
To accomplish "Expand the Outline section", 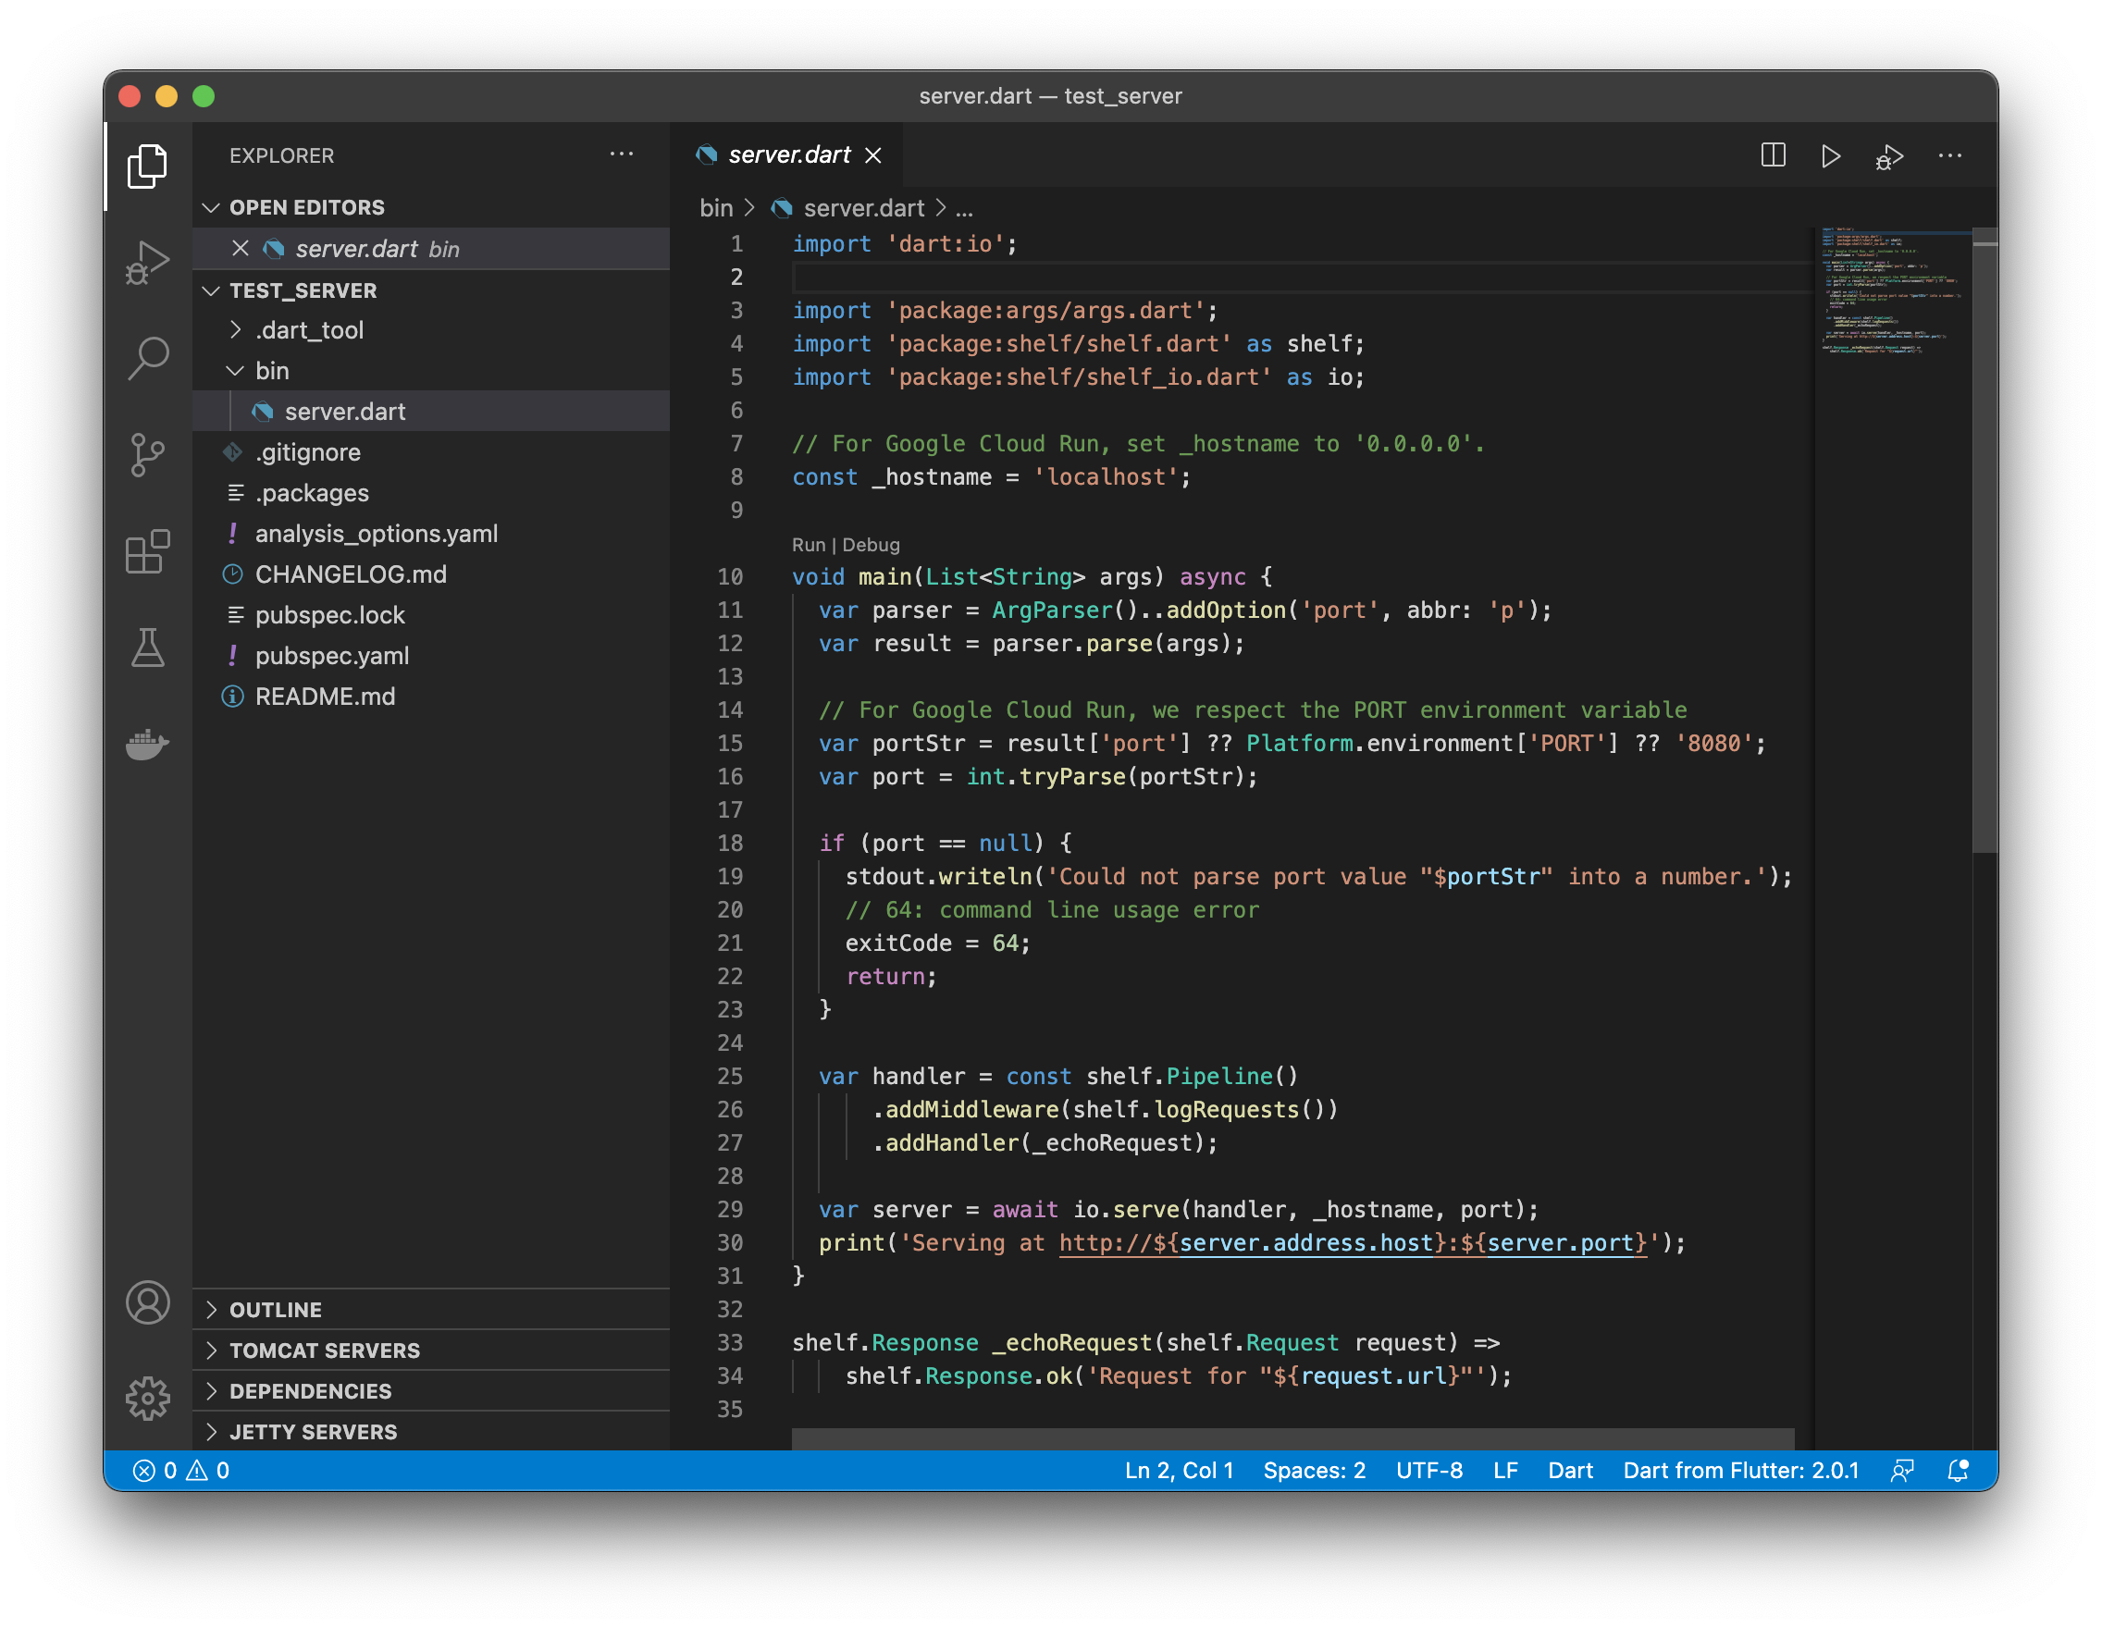I will (432, 1310).
